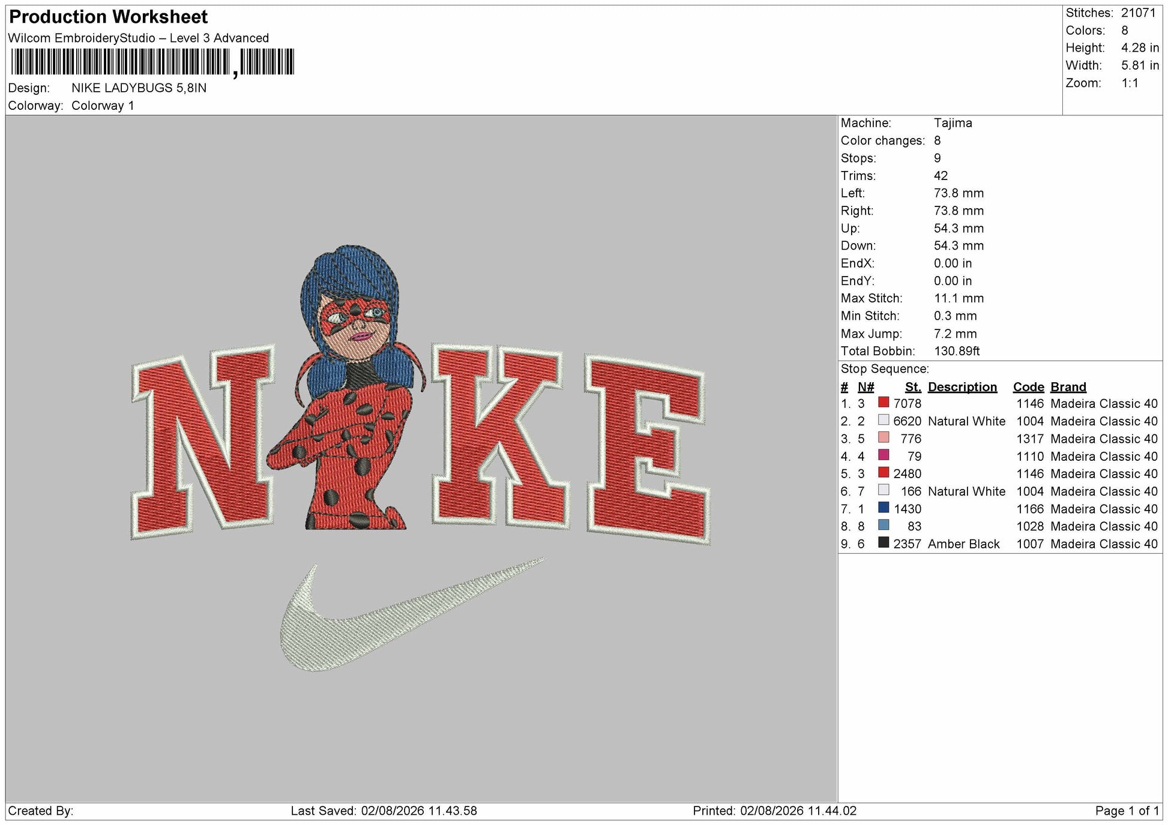1168x825 pixels.
Task: Click the Left value '73.8 mm'
Action: pyautogui.click(x=959, y=193)
